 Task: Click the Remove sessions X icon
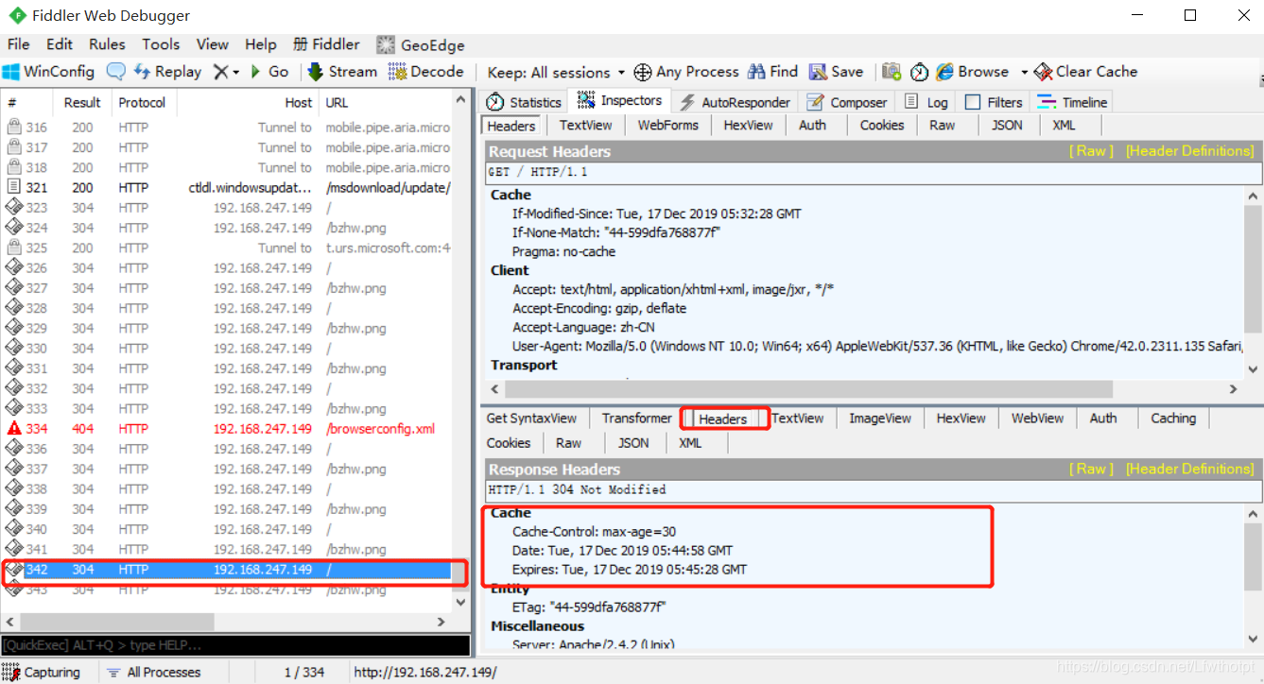(220, 72)
